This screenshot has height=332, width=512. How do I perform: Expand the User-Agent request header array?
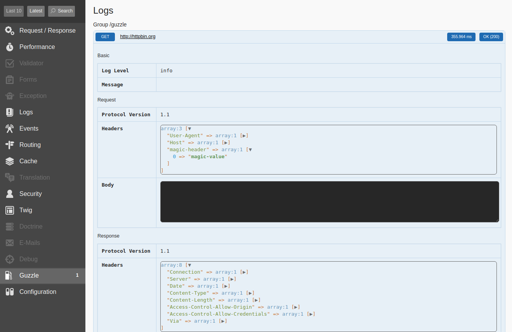pyautogui.click(x=244, y=136)
